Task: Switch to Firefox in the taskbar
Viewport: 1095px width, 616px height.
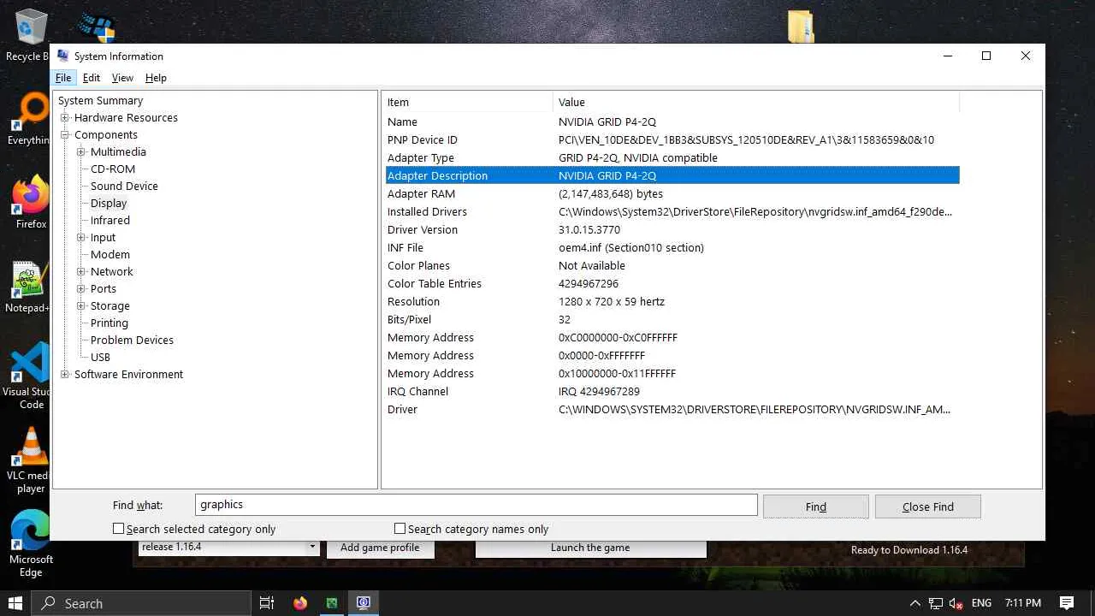Action: click(x=299, y=603)
